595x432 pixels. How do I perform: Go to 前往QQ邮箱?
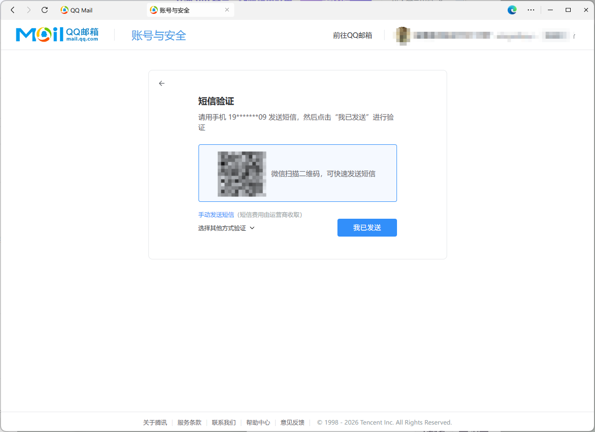point(352,35)
